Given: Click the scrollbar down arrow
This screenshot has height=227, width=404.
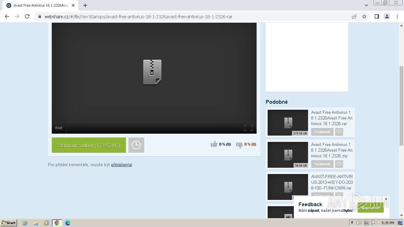Looking at the screenshot, I should (x=401, y=215).
